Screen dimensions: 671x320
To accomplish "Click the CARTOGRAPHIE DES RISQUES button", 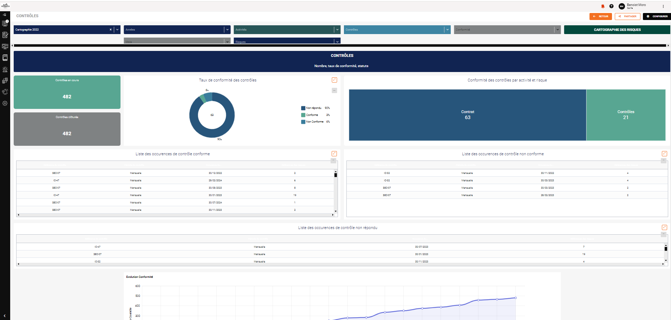I will (617, 30).
